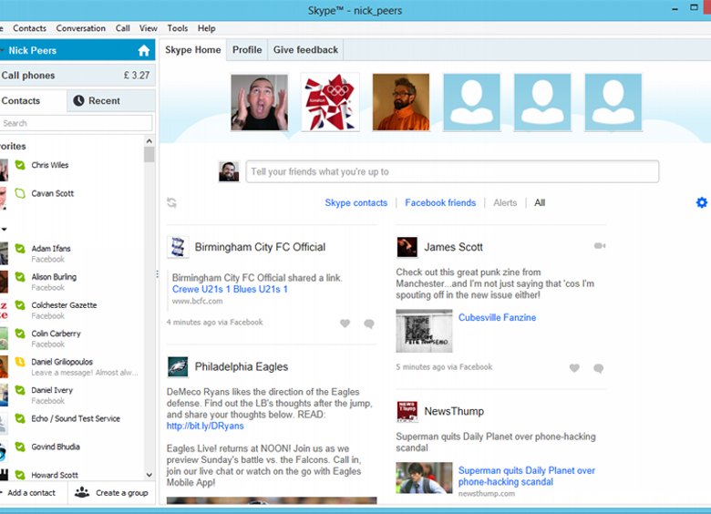This screenshot has height=514, width=711.
Task: Open the Tools menu
Action: (x=177, y=28)
